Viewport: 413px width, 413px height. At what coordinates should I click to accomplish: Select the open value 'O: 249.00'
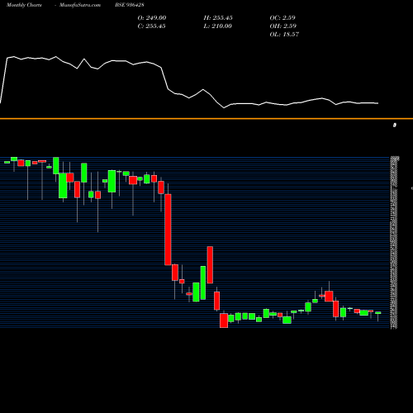(x=152, y=18)
